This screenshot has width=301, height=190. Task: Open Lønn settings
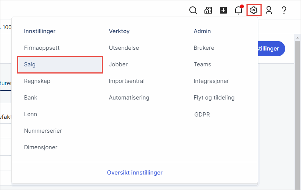31,114
